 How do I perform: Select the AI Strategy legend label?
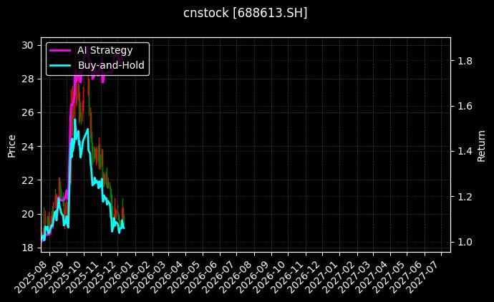tap(105, 50)
